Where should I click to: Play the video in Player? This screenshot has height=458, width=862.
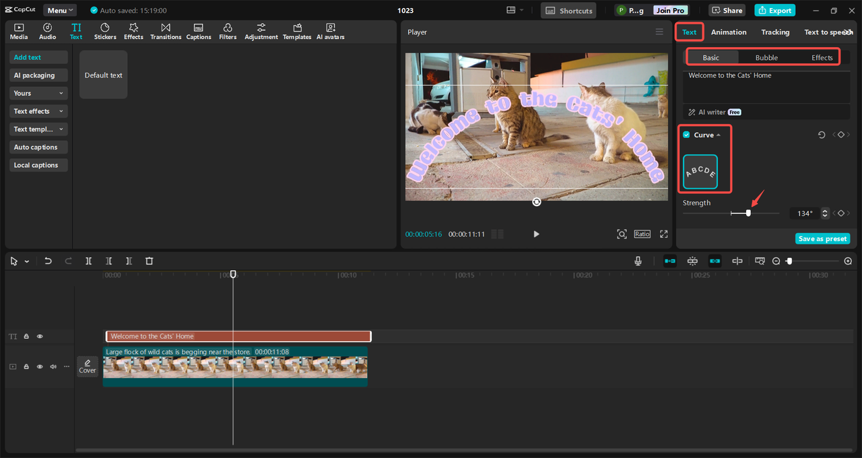pos(536,234)
